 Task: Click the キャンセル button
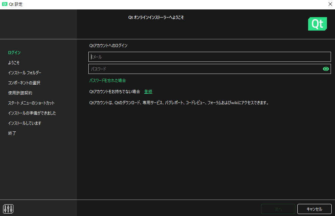(x=314, y=209)
